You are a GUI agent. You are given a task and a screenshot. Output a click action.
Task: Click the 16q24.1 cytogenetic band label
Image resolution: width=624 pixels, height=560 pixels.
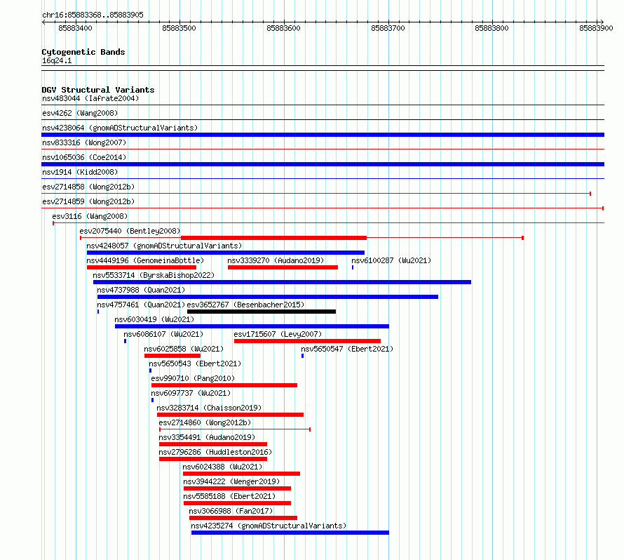[57, 60]
